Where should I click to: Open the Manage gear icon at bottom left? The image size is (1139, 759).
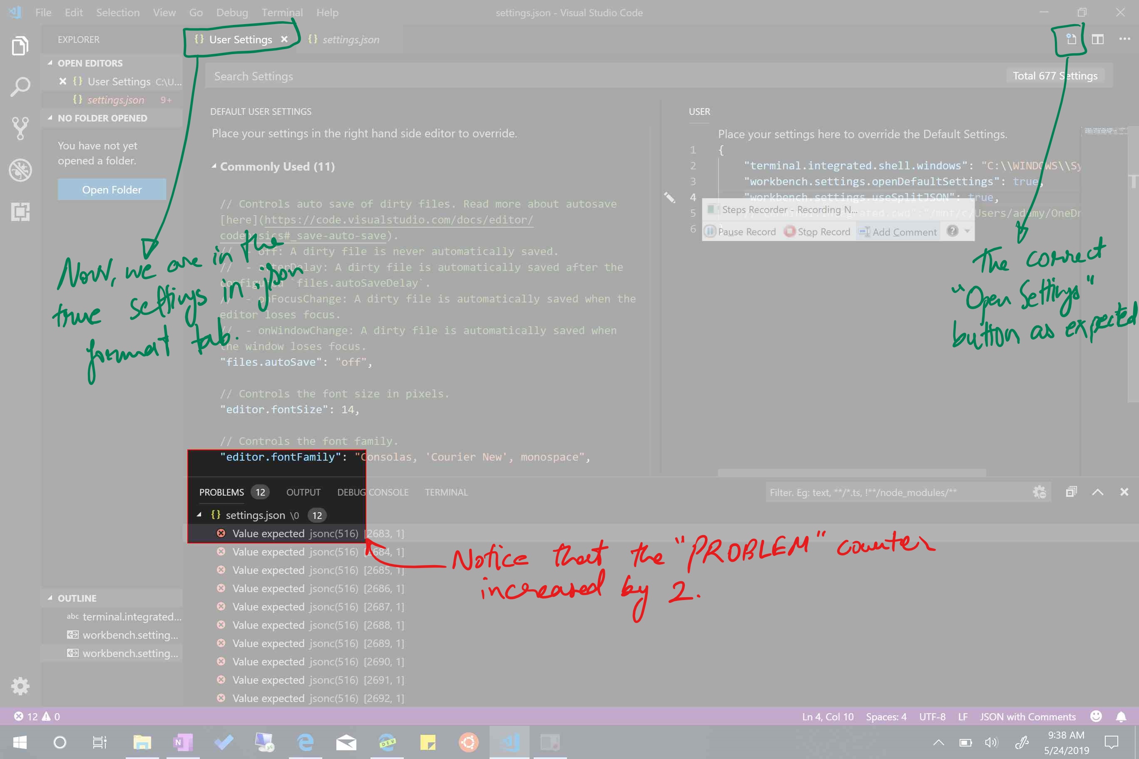20,686
